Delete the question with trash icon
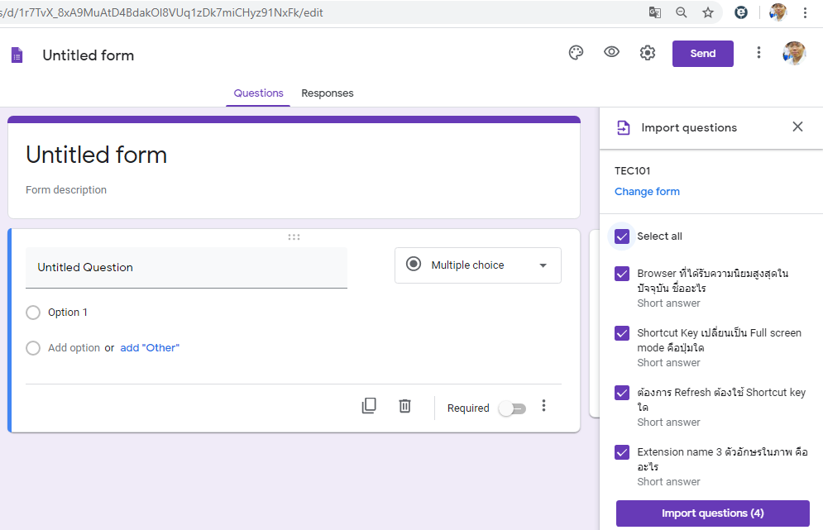This screenshot has height=530, width=823. [404, 406]
